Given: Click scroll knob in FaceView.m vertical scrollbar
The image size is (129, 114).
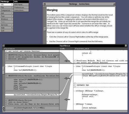Looking at the screenshot, I should 3,70.
